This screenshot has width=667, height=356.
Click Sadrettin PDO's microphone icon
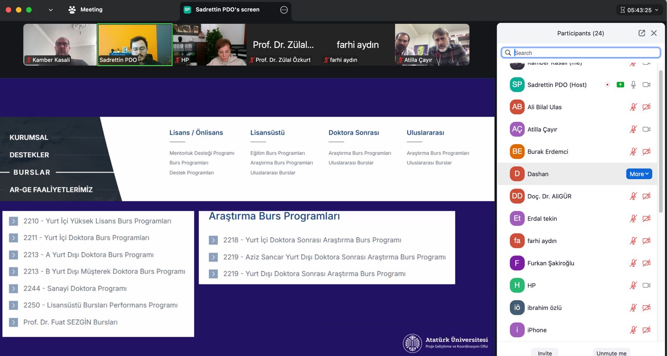click(x=633, y=85)
